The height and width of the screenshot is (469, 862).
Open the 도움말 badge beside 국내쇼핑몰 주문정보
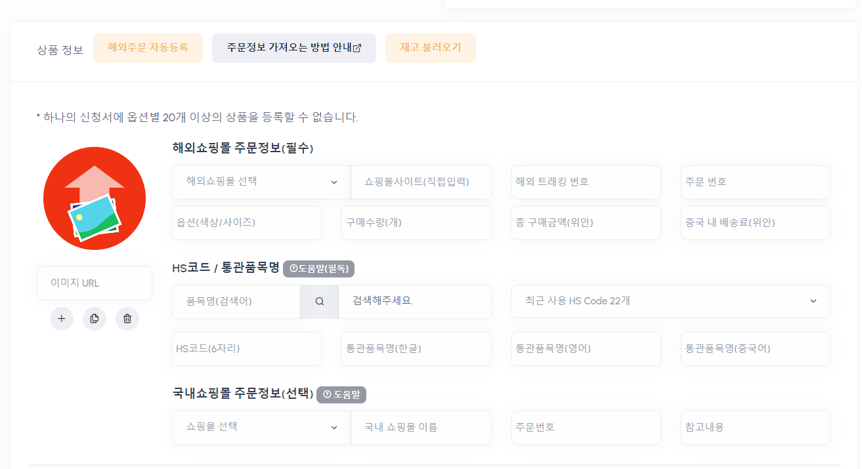[x=341, y=394]
